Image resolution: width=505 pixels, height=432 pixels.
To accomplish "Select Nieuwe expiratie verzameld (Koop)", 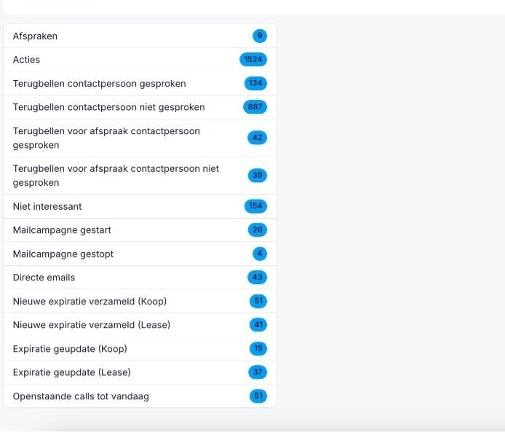I will (x=90, y=302).
